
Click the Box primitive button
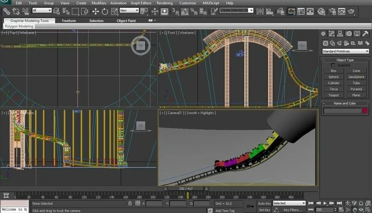click(x=334, y=71)
